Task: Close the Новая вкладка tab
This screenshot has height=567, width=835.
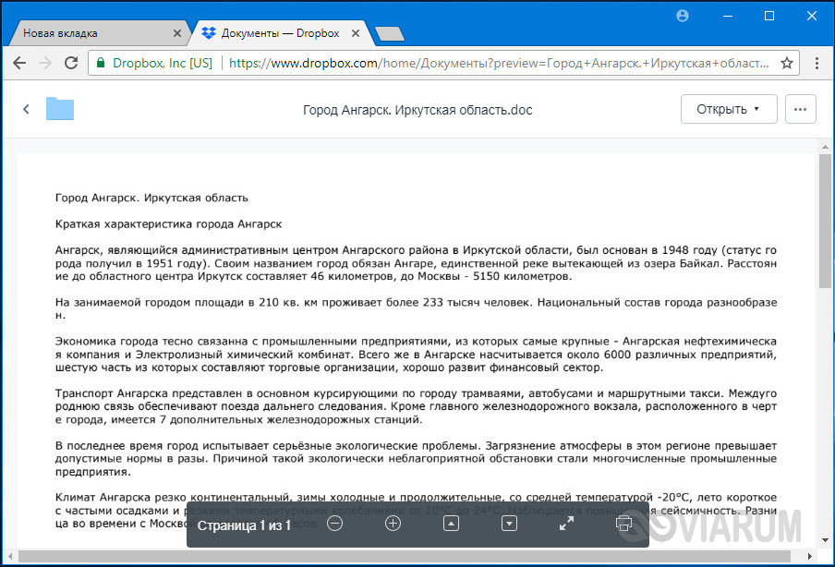Action: pos(177,33)
